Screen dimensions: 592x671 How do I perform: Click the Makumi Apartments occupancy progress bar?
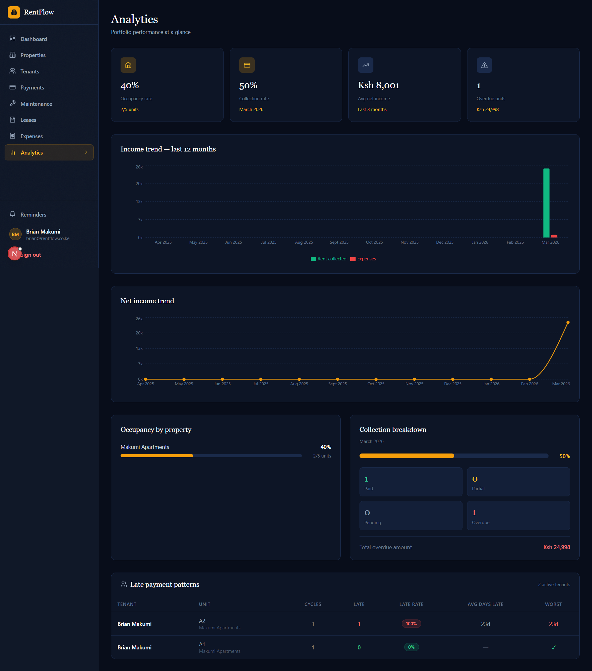pos(211,456)
